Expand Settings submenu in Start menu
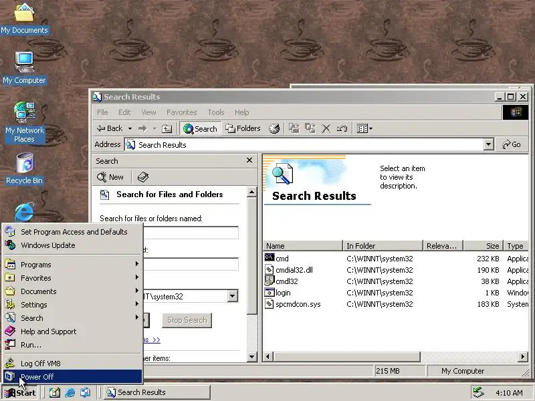 pyautogui.click(x=73, y=305)
